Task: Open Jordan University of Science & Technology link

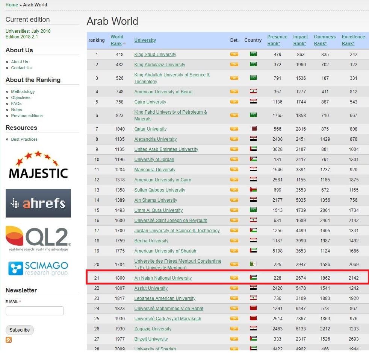Action: point(177,230)
